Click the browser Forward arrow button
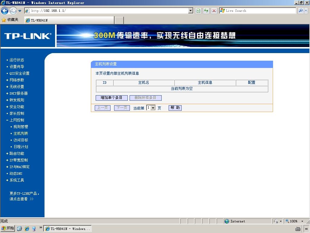The image size is (310, 233). [13, 11]
